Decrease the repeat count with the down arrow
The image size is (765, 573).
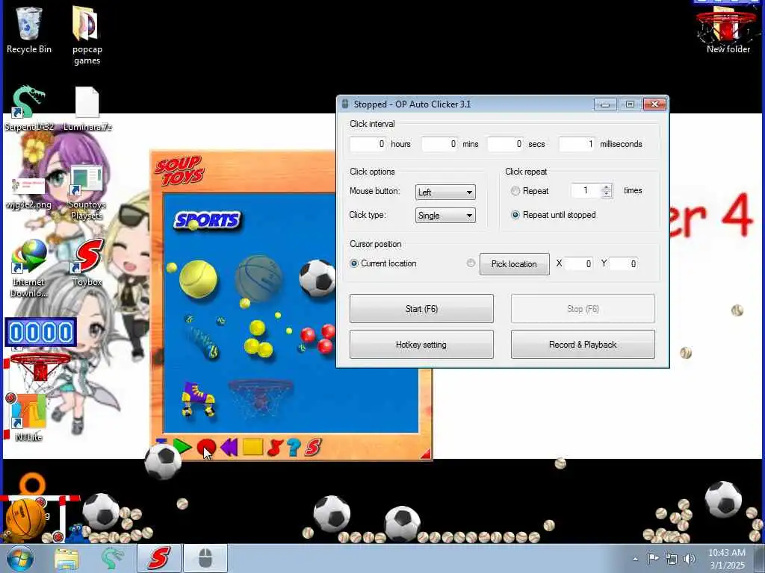pyautogui.click(x=607, y=194)
